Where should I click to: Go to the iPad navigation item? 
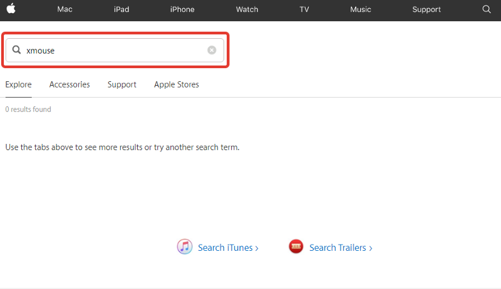(121, 9)
